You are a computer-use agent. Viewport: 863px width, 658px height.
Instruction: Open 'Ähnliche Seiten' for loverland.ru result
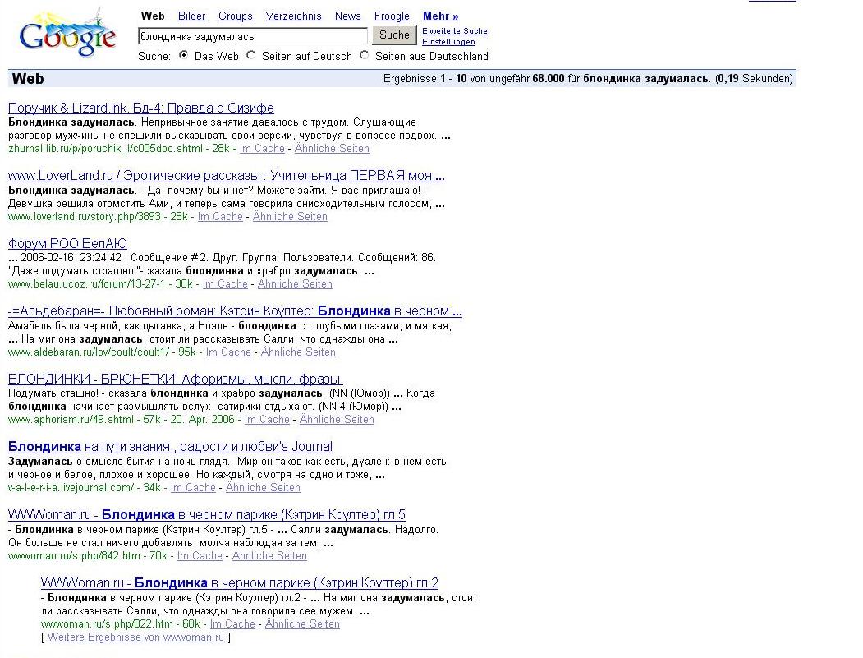[x=290, y=216]
